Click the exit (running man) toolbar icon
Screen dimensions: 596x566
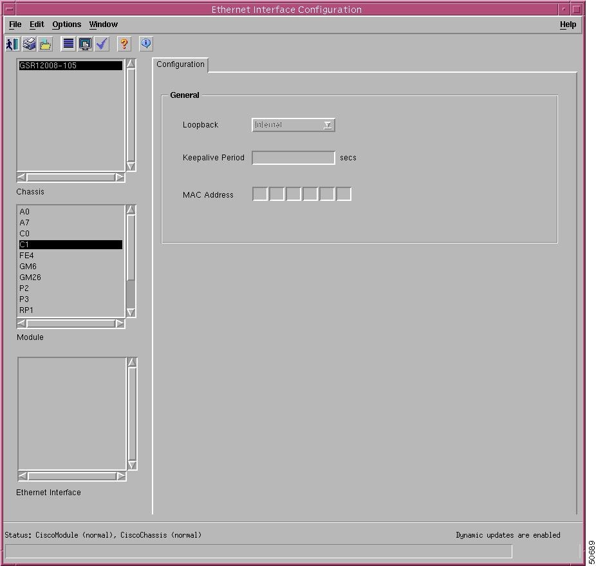coord(12,44)
